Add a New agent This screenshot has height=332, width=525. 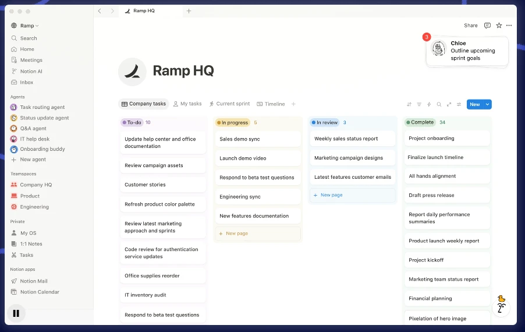click(29, 160)
